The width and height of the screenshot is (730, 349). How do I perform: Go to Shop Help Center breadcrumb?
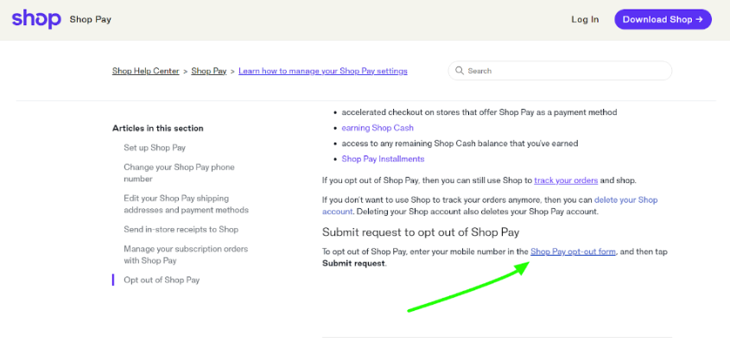(146, 71)
